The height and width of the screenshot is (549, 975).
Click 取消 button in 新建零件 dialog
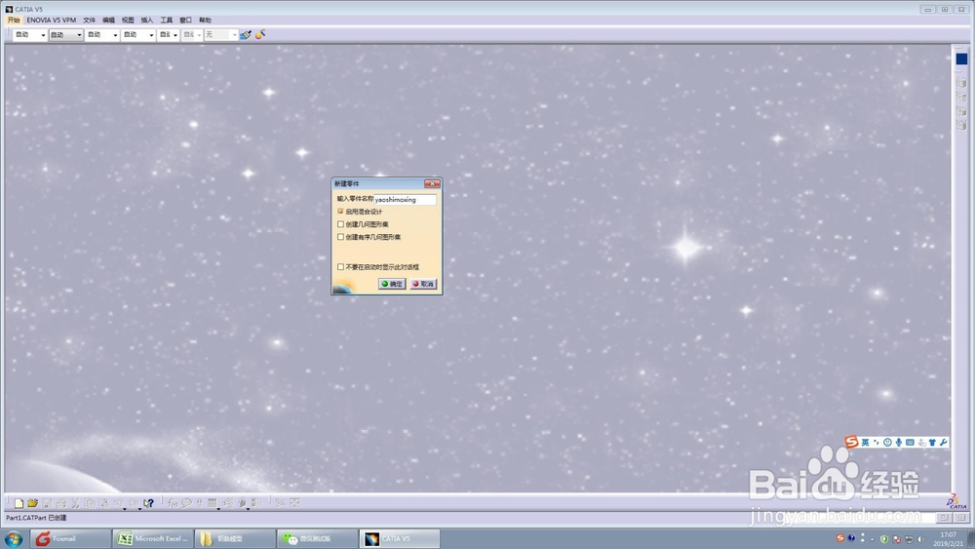point(423,284)
